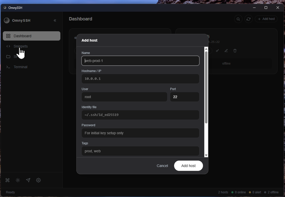The image size is (285, 197).
Task: Click the refresh icon in header
Action: (248, 19)
